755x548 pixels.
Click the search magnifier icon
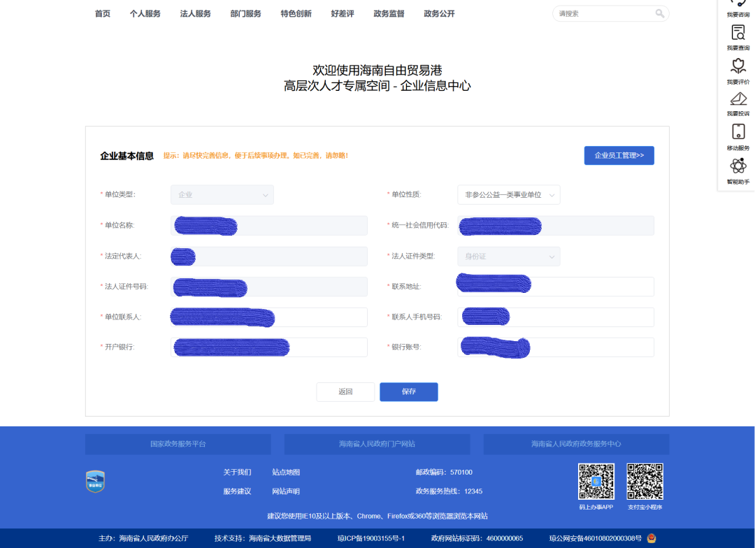[659, 13]
